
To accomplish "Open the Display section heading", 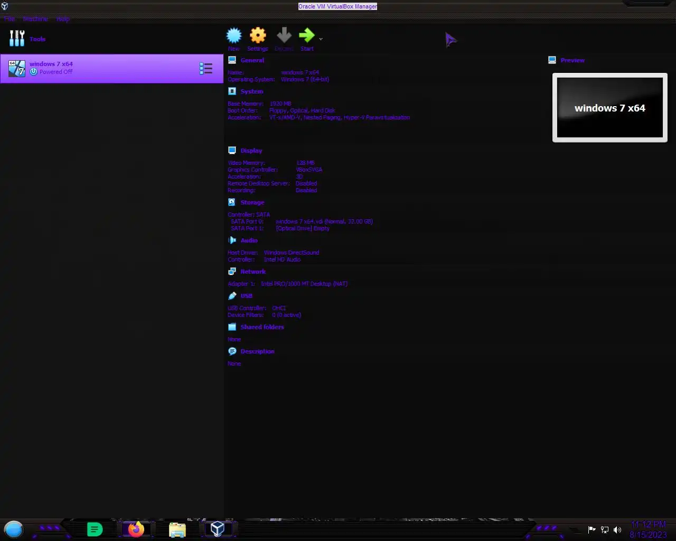I will (x=251, y=151).
